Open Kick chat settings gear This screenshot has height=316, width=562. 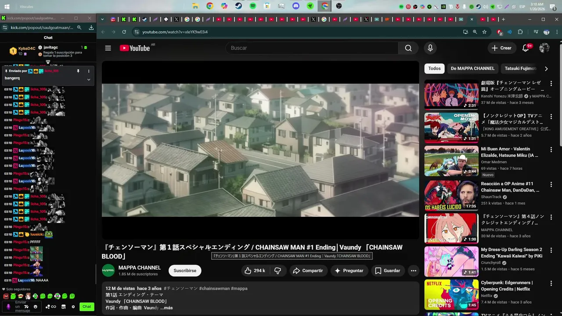[x=73, y=306]
